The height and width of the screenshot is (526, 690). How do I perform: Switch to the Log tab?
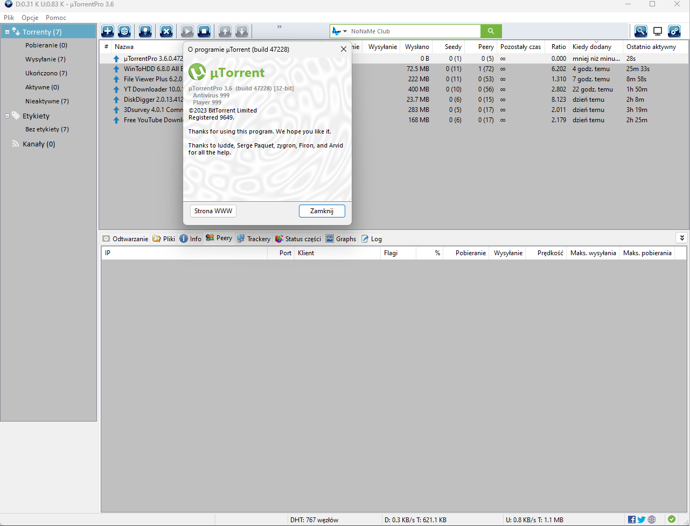(371, 239)
